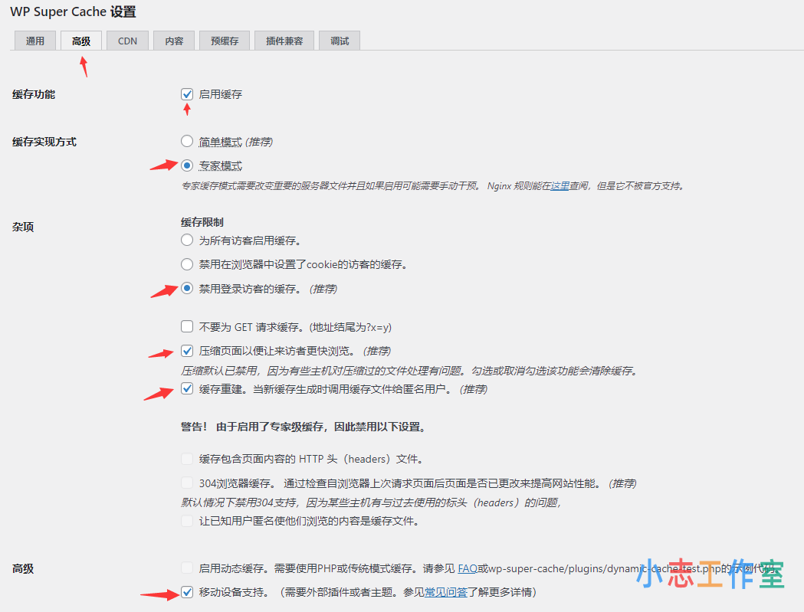Open the 调试 tab
Image resolution: width=804 pixels, height=612 pixels.
pos(339,40)
